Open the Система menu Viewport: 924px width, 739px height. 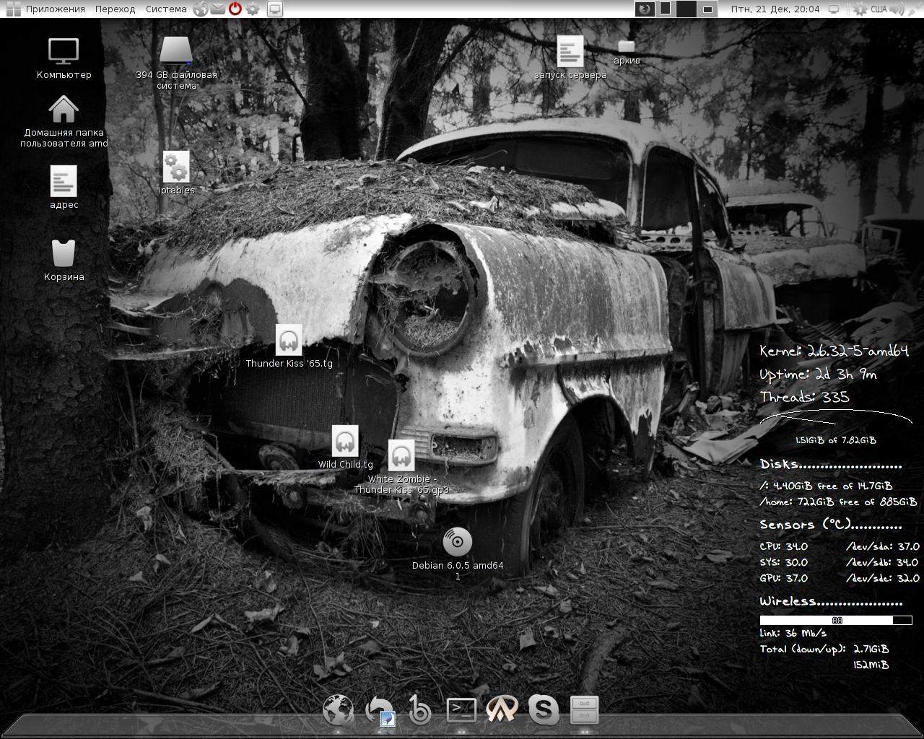[166, 9]
